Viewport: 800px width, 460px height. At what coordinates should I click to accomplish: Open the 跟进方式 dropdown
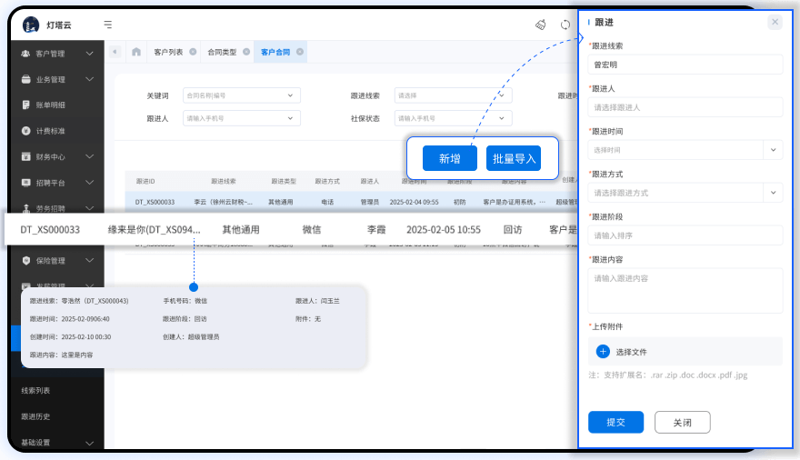pyautogui.click(x=774, y=192)
